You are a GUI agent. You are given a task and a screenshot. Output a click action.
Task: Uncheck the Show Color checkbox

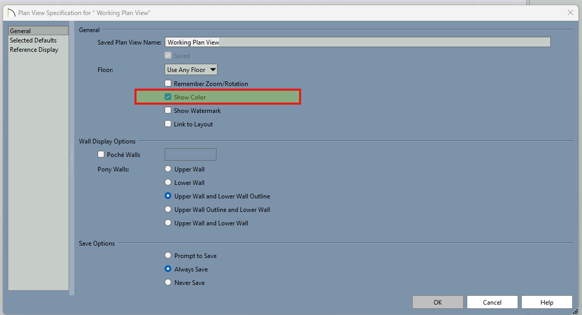(168, 97)
